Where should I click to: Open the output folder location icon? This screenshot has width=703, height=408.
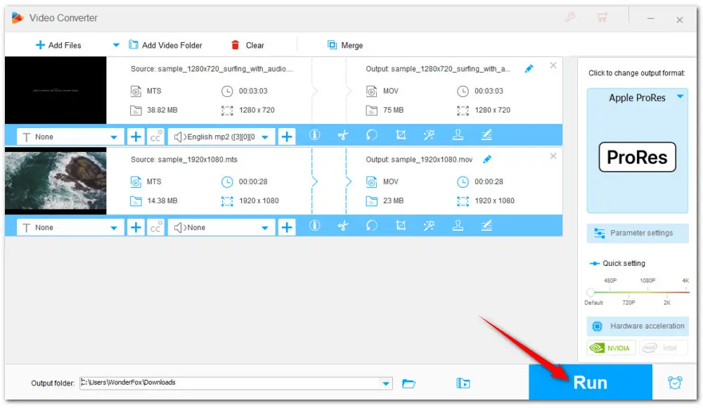click(x=463, y=383)
